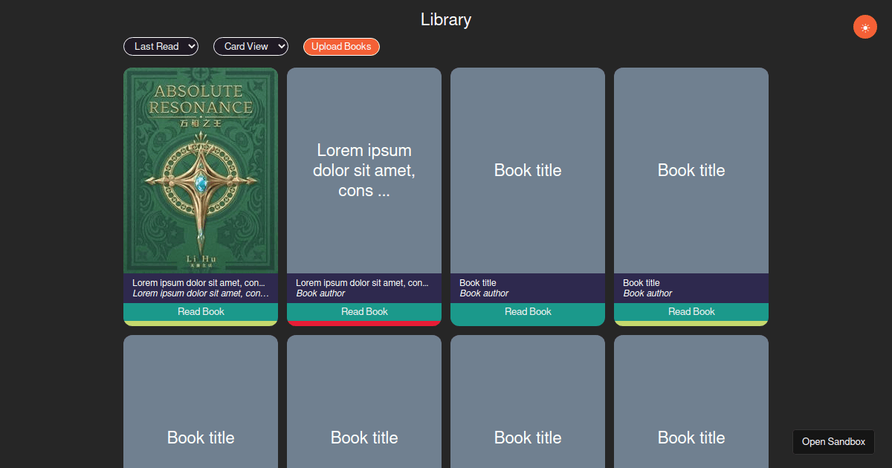Select the third Book title card cover
This screenshot has height=468, width=892.
click(x=527, y=170)
